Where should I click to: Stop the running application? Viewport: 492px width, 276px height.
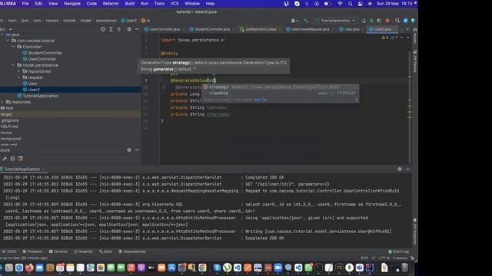387,21
